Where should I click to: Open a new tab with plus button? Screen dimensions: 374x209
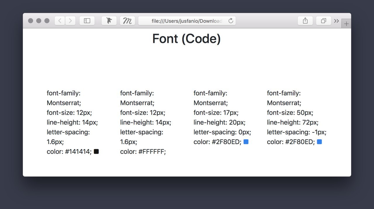(x=346, y=24)
